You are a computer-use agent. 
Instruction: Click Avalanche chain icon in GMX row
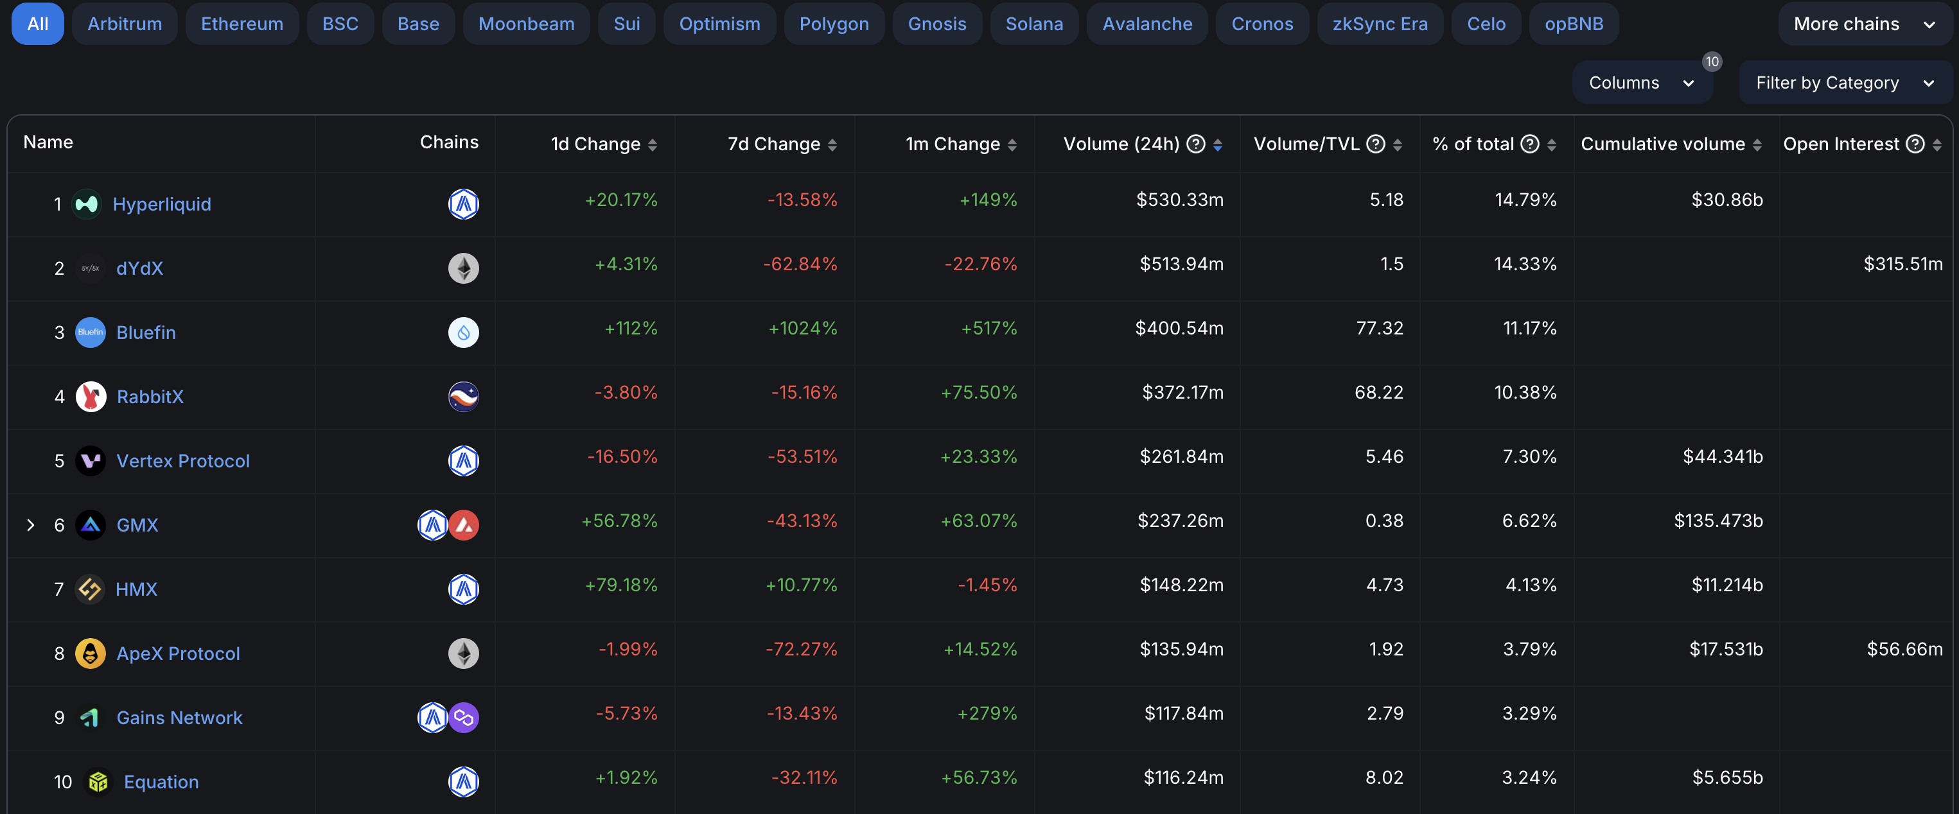tap(464, 524)
